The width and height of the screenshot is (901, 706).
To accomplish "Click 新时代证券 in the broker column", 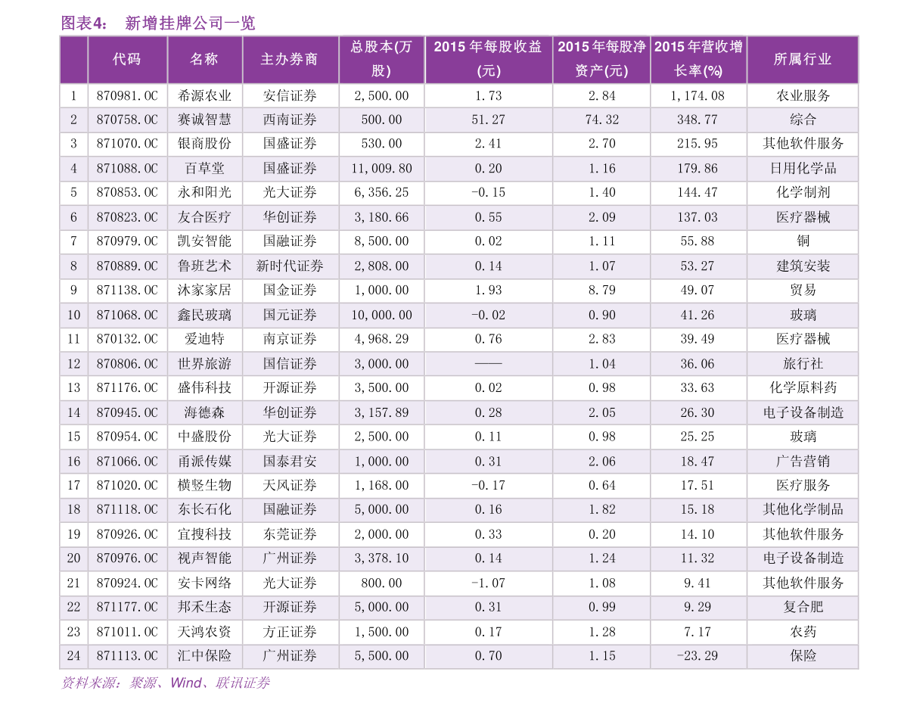I will (x=290, y=266).
